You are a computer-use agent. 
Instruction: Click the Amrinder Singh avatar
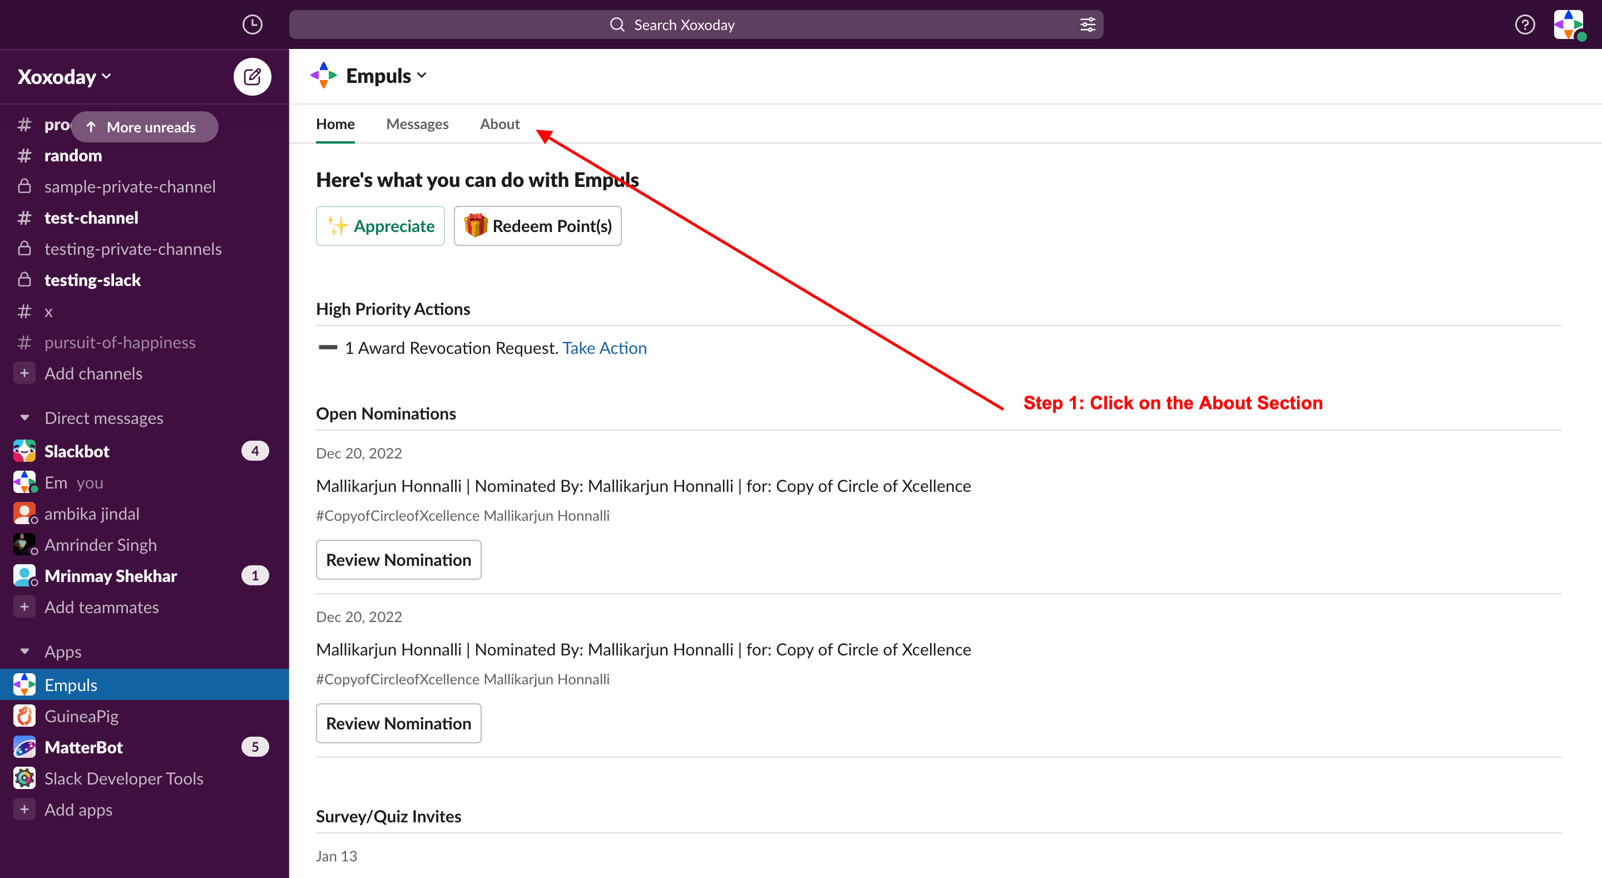[24, 545]
